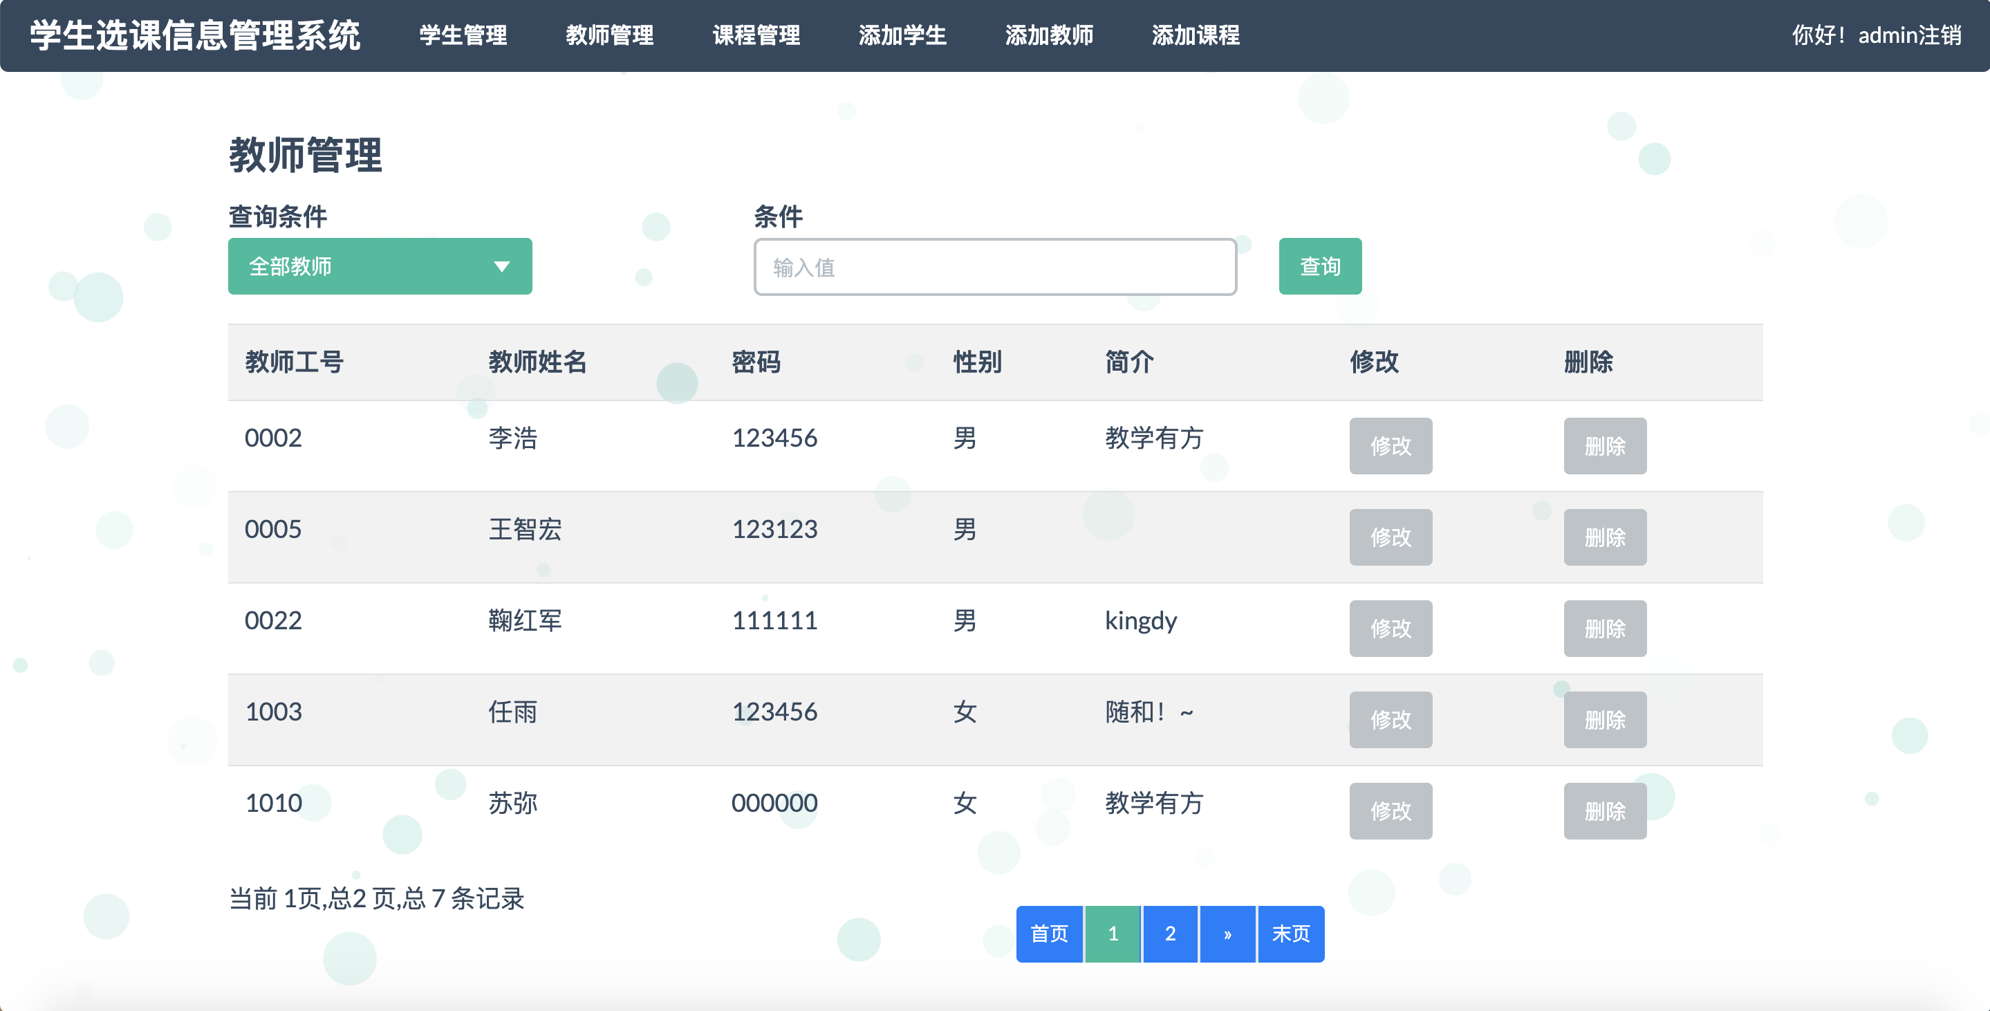The height and width of the screenshot is (1011, 1990).
Task: Open the 添加课程 page
Action: tap(1196, 35)
